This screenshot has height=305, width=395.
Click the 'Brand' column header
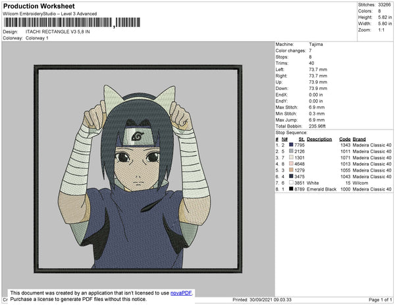[359, 139]
